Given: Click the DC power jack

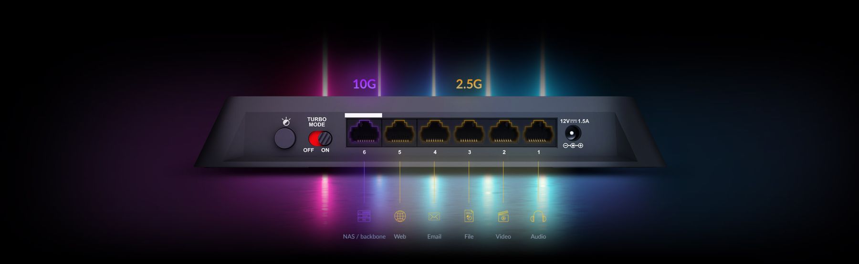Looking at the screenshot, I should (573, 133).
